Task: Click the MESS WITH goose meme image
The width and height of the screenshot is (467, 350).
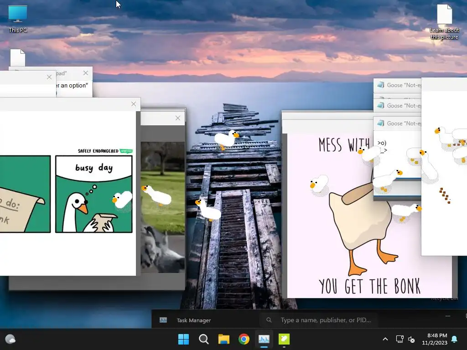Action: (x=369, y=216)
